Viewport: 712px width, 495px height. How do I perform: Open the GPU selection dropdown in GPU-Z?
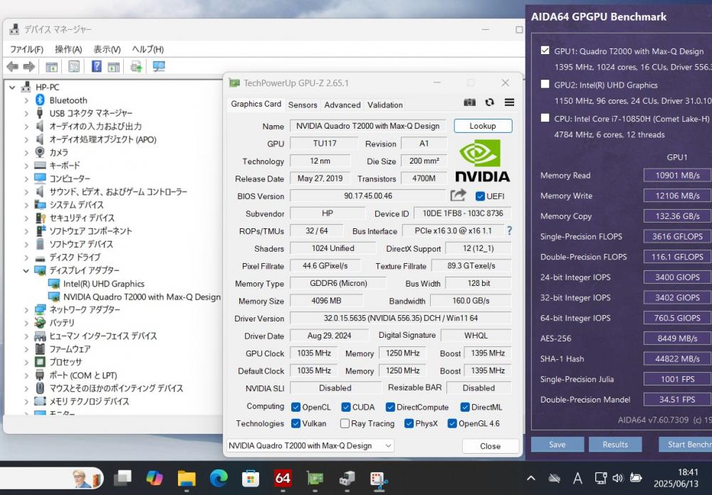coord(310,445)
